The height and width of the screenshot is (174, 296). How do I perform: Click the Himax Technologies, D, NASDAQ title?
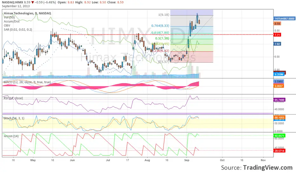[x=27, y=13]
